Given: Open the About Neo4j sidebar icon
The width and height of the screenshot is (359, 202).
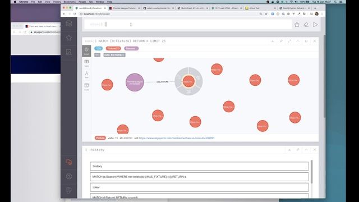Looking at the screenshot, I should point(68,190).
